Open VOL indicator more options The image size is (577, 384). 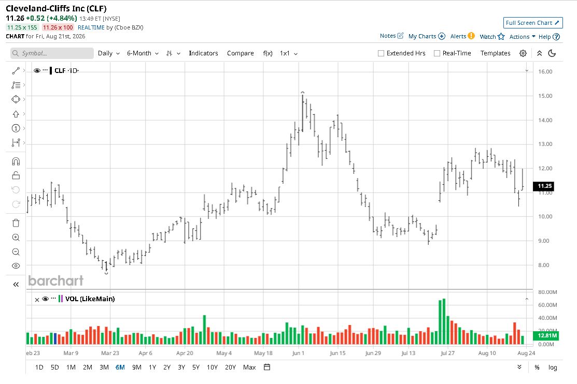click(53, 299)
